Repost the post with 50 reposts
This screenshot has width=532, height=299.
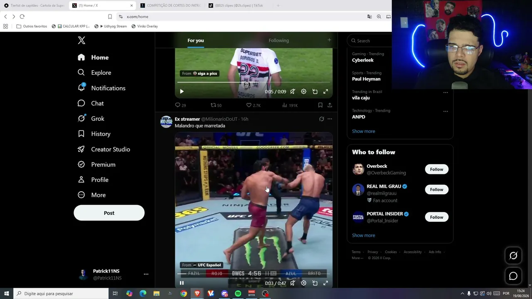[216, 105]
